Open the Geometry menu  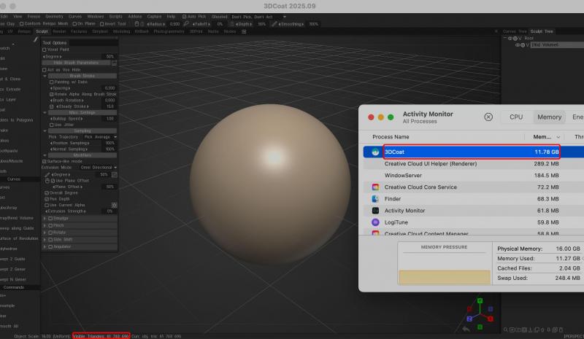[x=54, y=15]
